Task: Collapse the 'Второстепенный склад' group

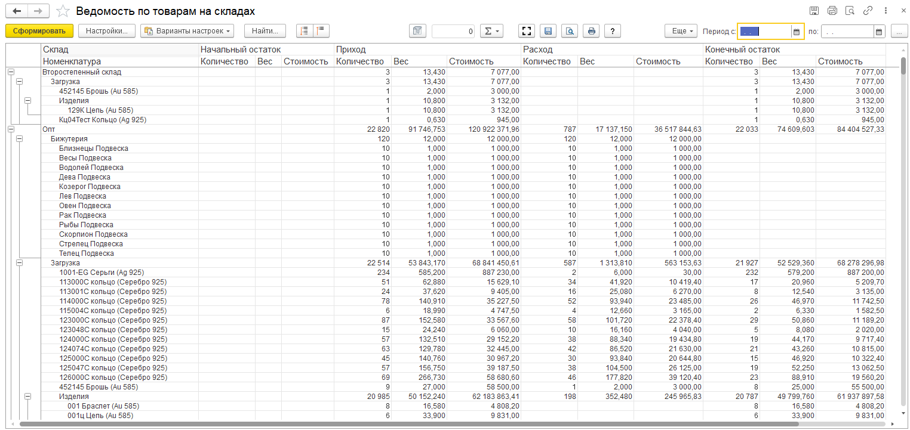Action: tap(11, 72)
